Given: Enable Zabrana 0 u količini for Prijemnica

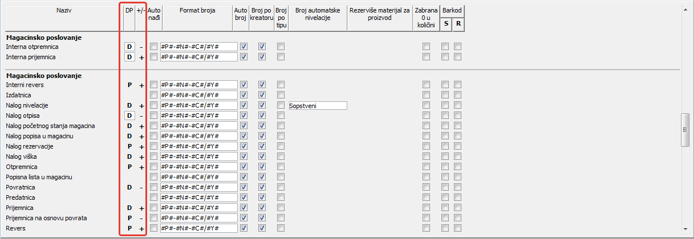Looking at the screenshot, I should point(426,208).
